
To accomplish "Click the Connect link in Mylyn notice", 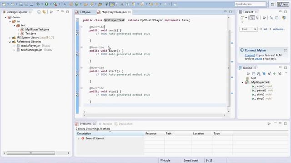I will [250, 55].
